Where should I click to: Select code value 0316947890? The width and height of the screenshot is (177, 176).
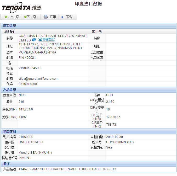pyautogui.click(x=28, y=84)
